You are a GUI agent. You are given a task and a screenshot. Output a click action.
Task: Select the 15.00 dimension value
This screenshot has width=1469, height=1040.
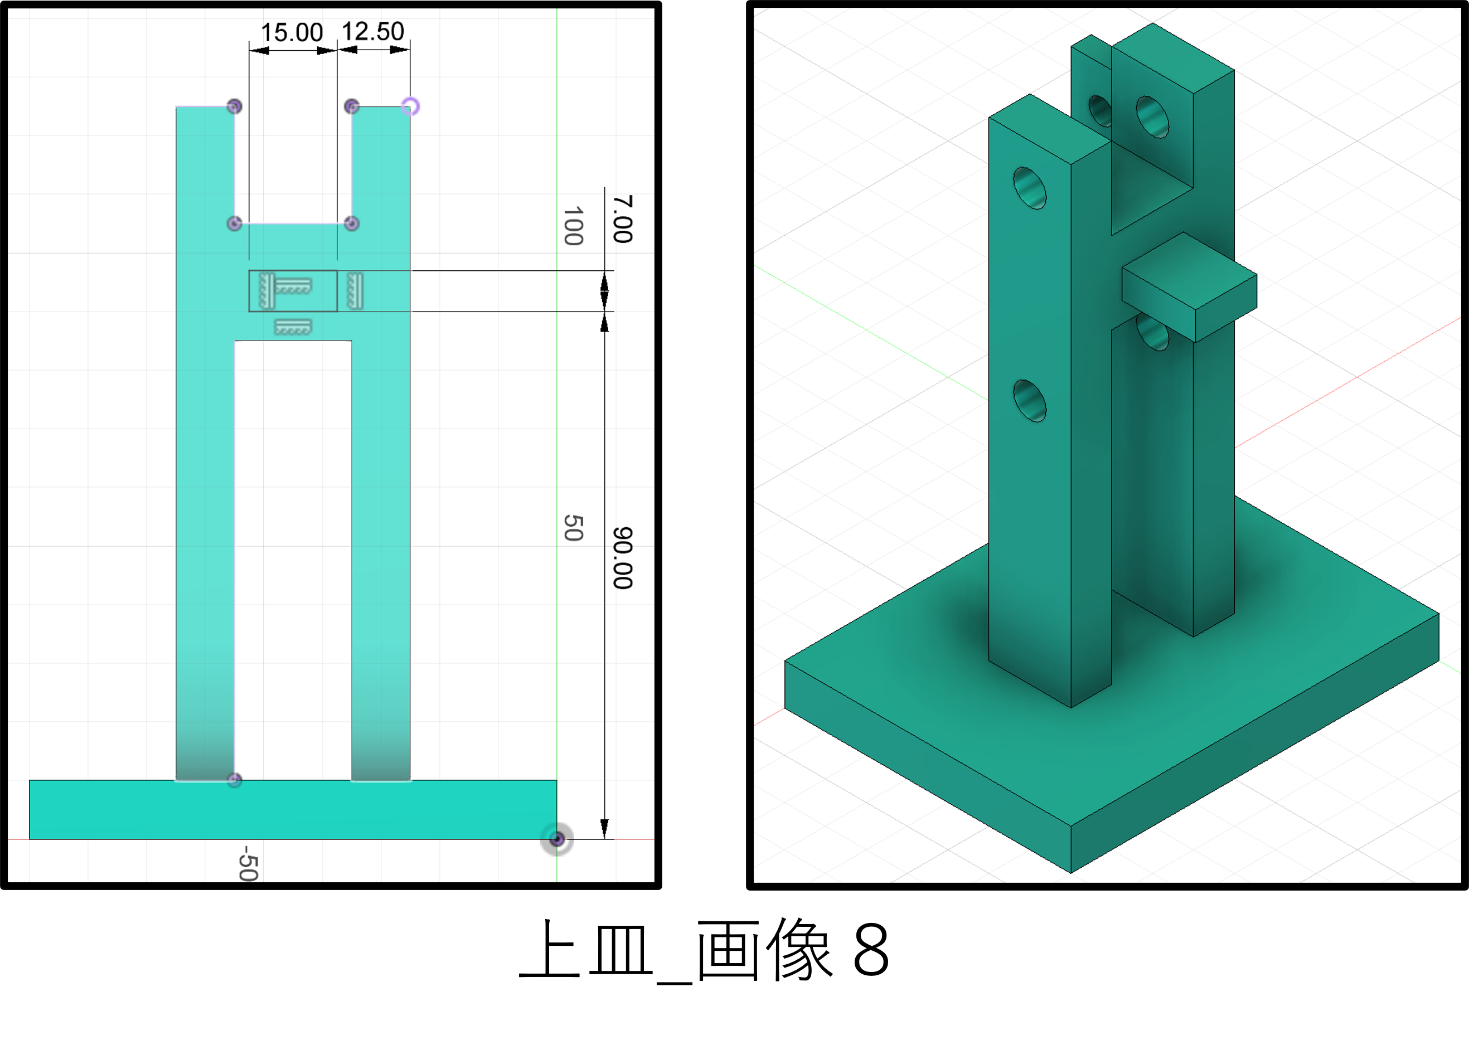[x=292, y=33]
